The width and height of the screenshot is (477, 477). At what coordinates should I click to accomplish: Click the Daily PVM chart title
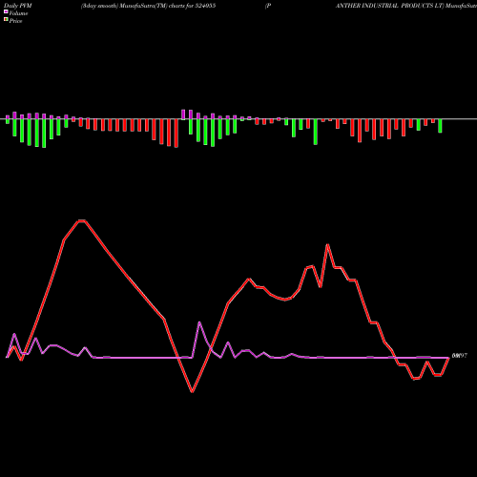pos(18,6)
